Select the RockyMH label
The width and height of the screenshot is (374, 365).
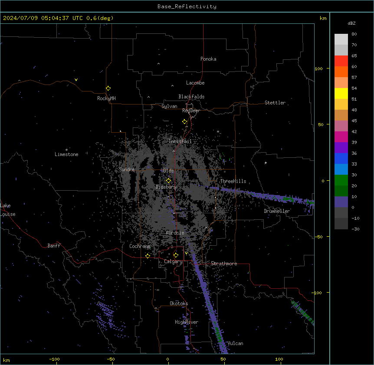click(x=106, y=98)
